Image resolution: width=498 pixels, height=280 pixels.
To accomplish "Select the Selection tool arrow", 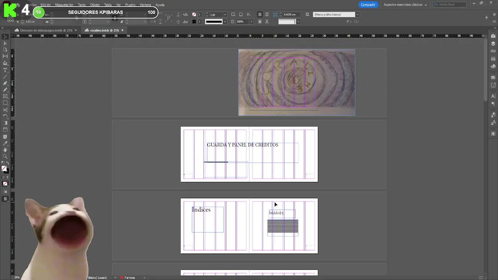I will (5, 37).
